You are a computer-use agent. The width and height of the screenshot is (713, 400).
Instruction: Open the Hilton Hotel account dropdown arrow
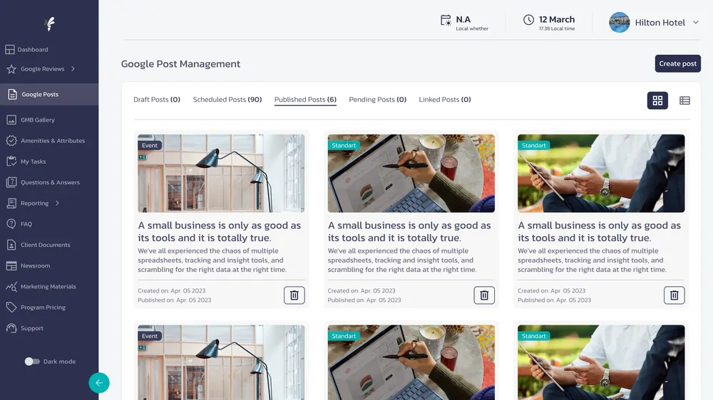[x=695, y=22]
